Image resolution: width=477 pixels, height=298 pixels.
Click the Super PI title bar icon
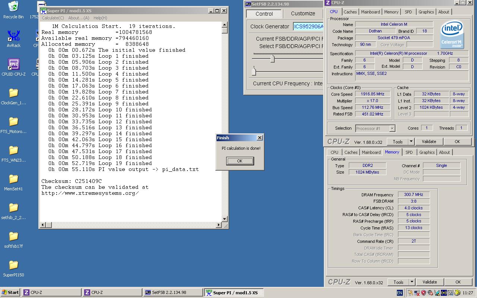point(43,11)
